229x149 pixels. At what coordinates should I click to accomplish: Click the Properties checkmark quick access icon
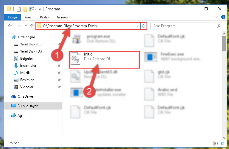tap(19, 9)
